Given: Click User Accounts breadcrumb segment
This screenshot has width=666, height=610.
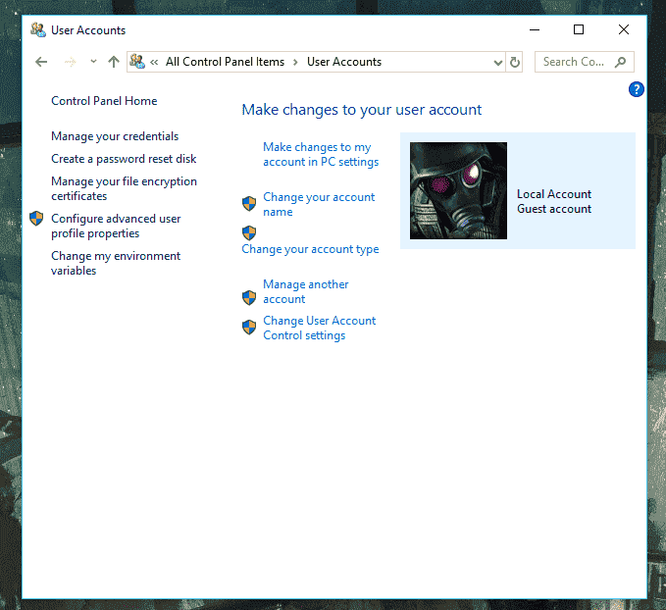Looking at the screenshot, I should coord(344,62).
